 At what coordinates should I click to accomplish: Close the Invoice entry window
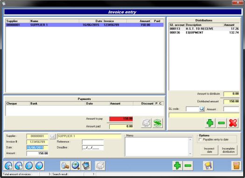[x=238, y=2]
